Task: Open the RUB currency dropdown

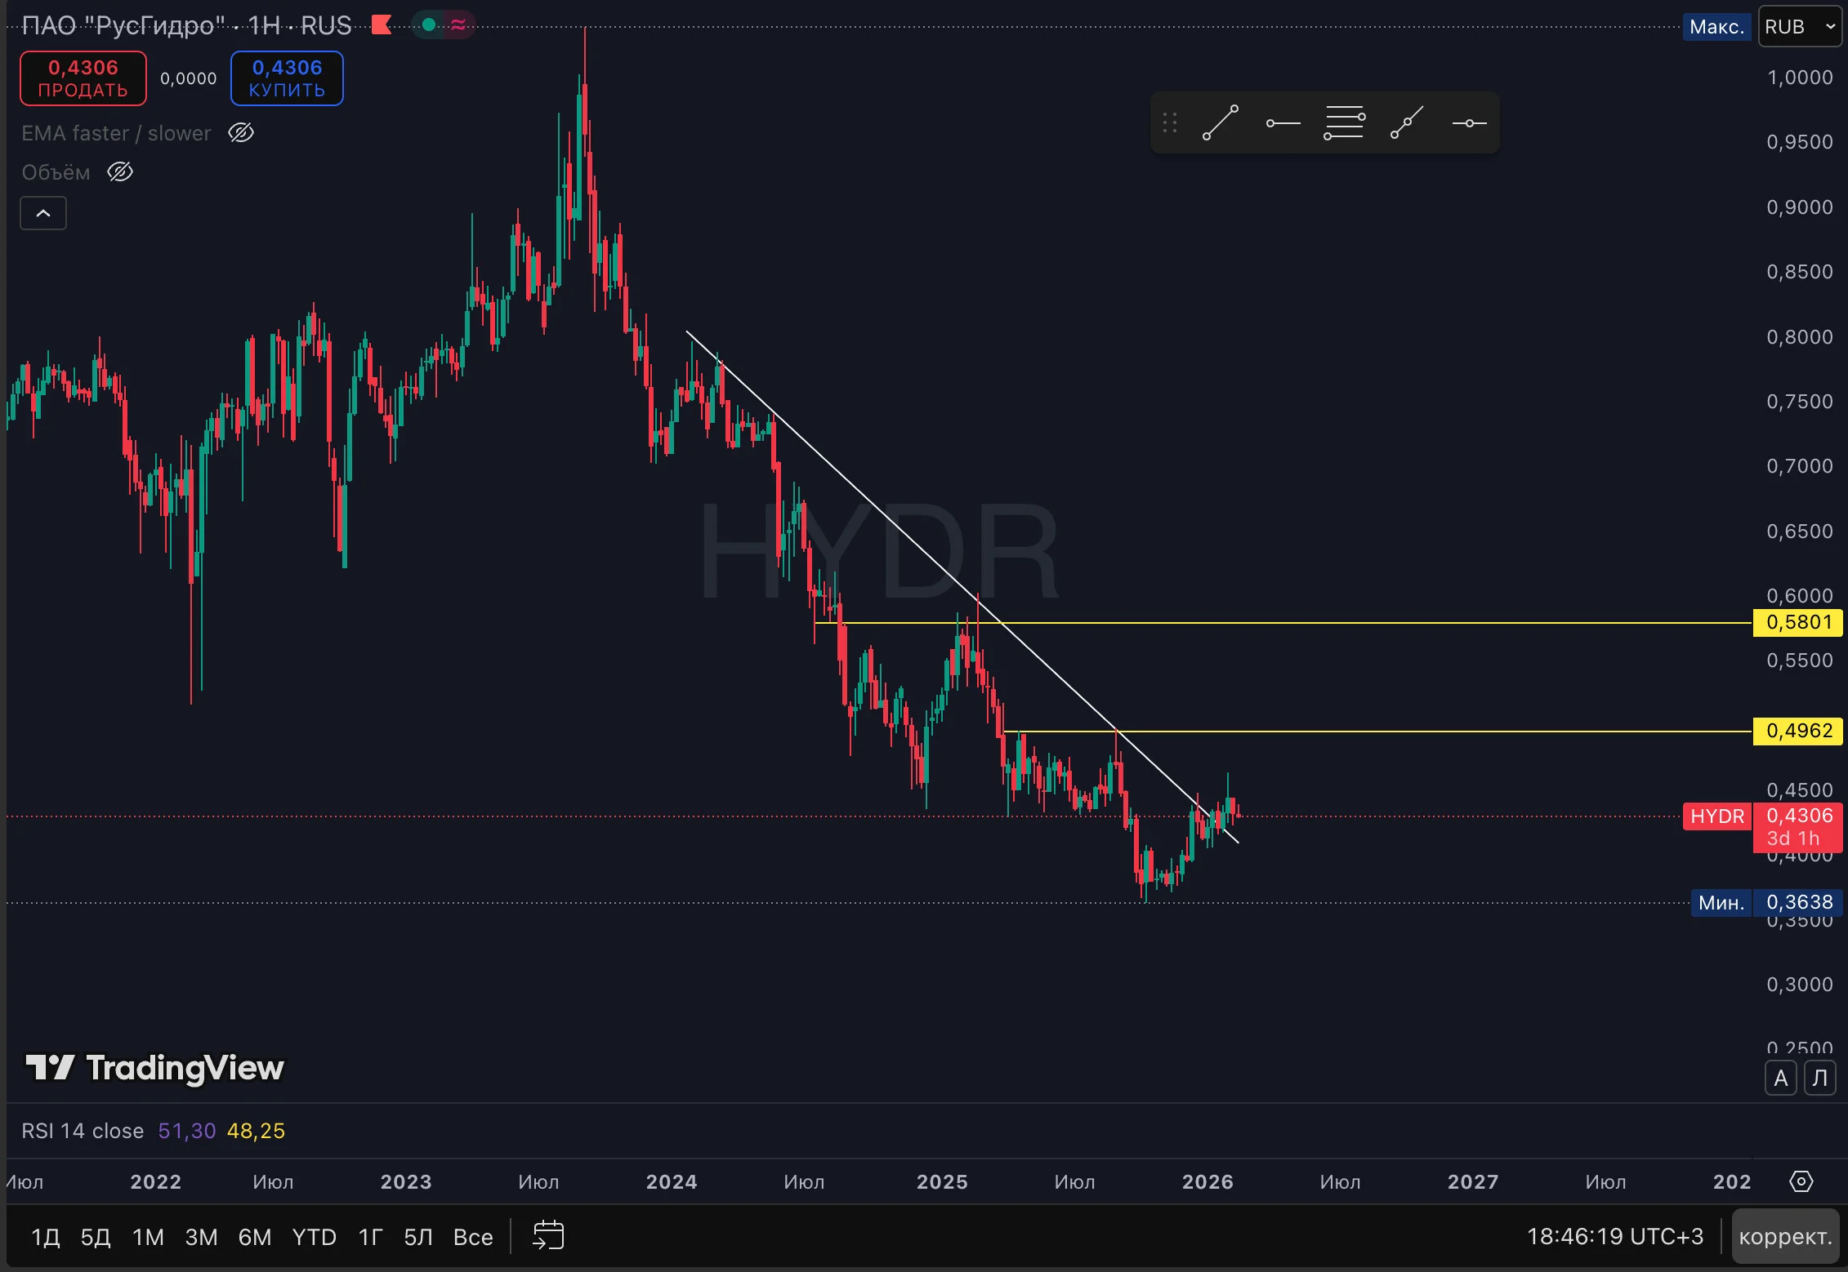Action: tap(1800, 27)
